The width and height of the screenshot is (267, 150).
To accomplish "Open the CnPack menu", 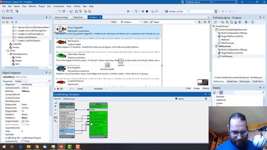I will pyautogui.click(x=77, y=6).
